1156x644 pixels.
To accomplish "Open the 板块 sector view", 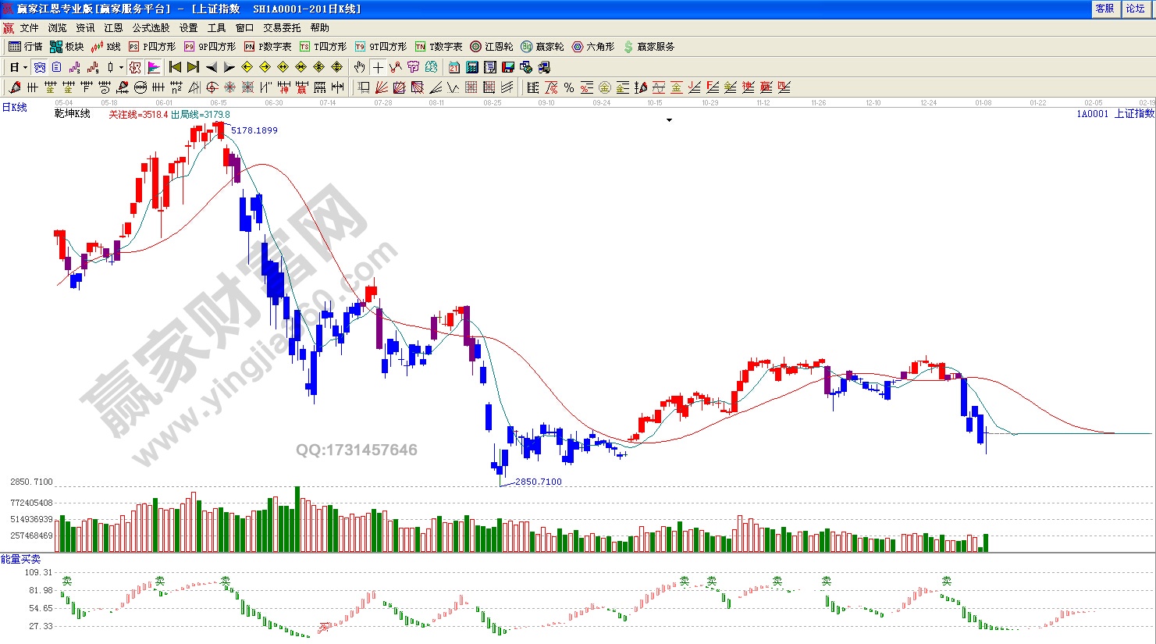I will 66,47.
